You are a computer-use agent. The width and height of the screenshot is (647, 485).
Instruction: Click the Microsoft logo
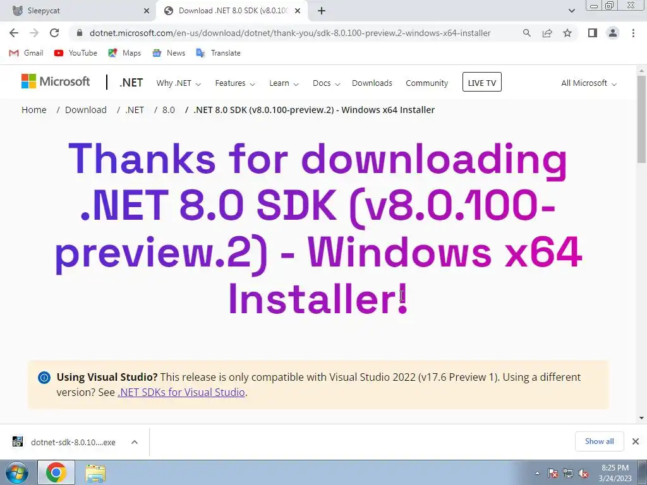point(56,81)
